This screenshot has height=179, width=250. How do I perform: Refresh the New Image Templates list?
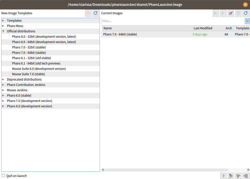click(x=96, y=13)
